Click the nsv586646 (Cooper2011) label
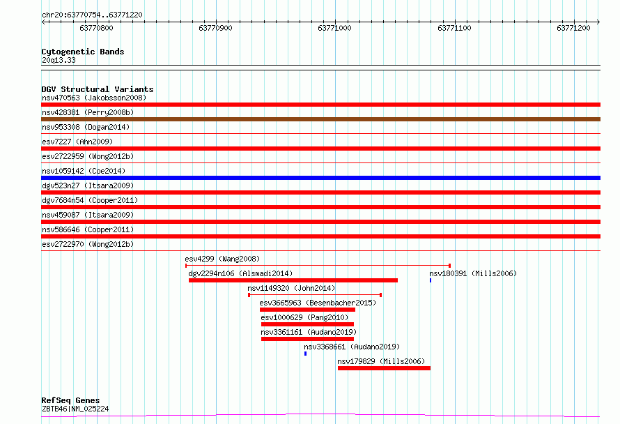The height and width of the screenshot is (424, 620). pyautogui.click(x=88, y=229)
